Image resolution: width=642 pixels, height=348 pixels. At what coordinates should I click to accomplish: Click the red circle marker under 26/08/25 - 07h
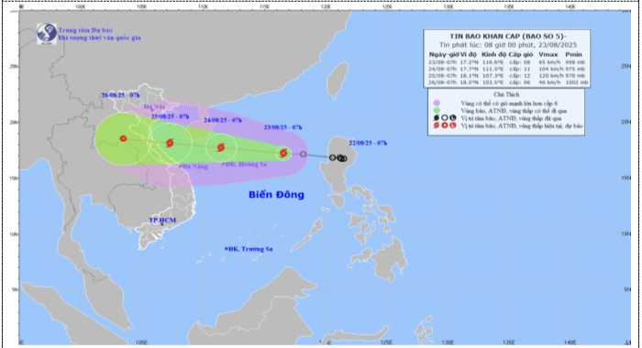coord(123,138)
